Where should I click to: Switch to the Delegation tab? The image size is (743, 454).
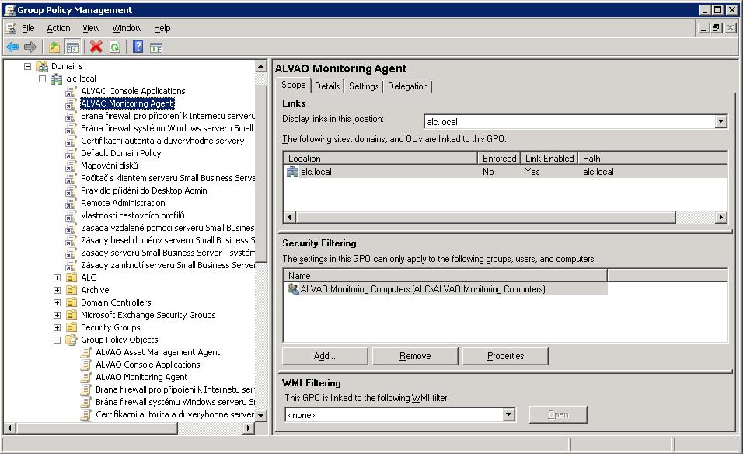[x=407, y=86]
